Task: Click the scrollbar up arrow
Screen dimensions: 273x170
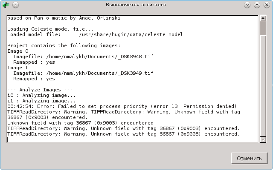Action: [x=263, y=18]
